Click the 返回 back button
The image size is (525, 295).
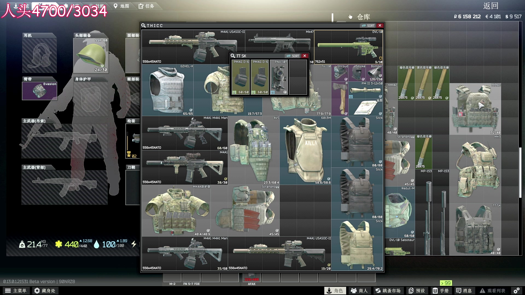point(491,6)
